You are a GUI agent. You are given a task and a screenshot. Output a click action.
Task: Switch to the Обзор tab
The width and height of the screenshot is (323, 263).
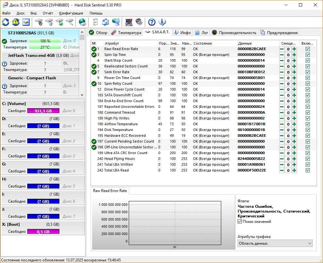(98, 32)
